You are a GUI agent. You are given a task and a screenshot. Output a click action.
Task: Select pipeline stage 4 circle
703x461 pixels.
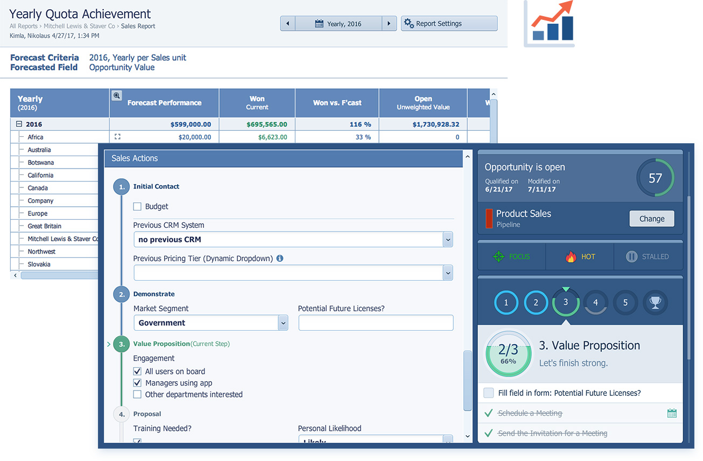(595, 303)
